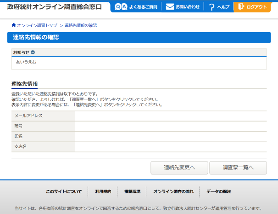The height and width of the screenshot is (214, 278).
Task: Click ログアウト to sign out
Action: 252,7
